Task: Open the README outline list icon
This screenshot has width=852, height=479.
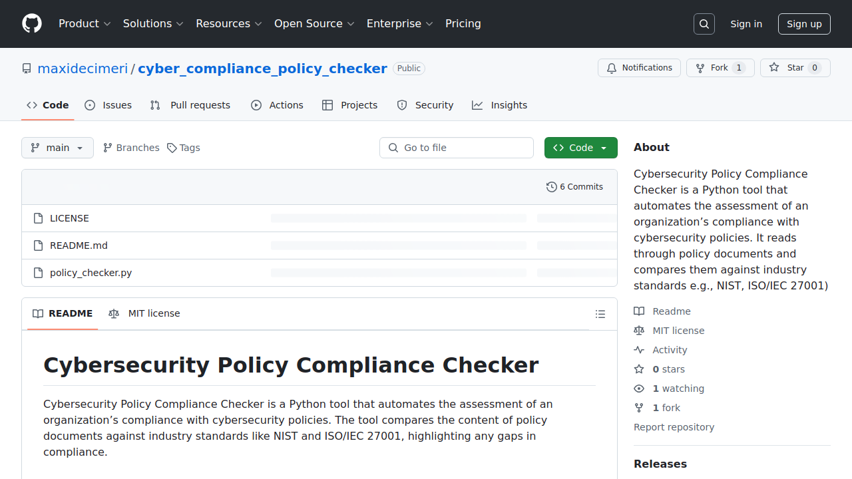Action: (600, 314)
